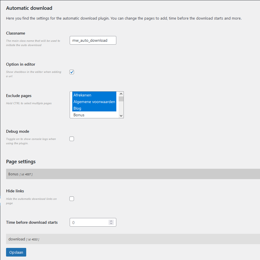Expand the download id 4033 page section

(x=133, y=239)
